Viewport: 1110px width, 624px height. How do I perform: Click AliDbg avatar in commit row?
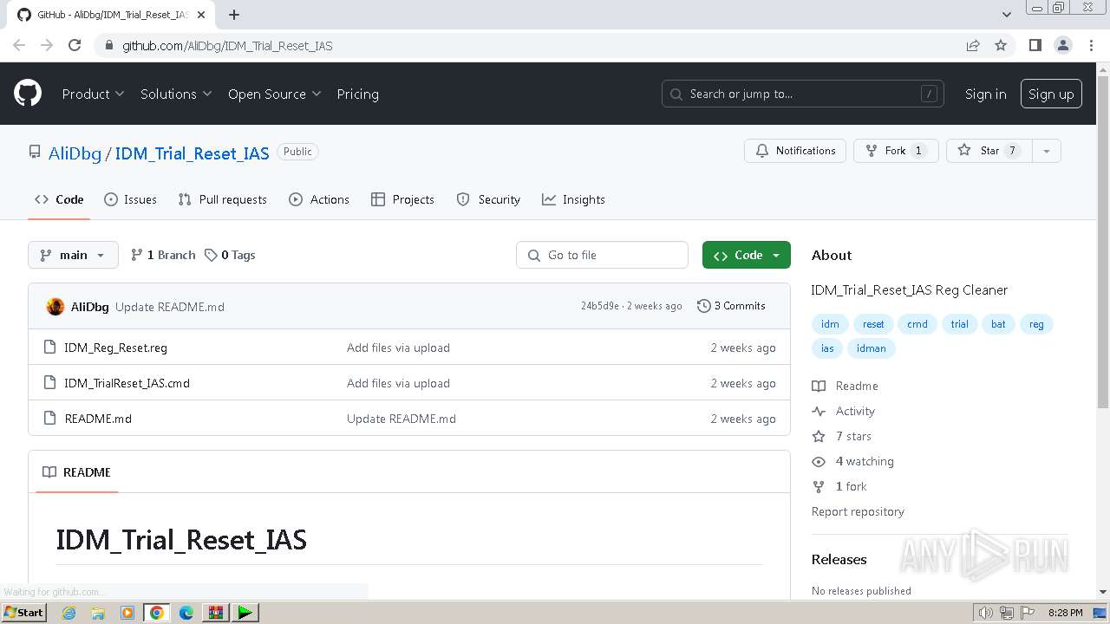click(55, 307)
